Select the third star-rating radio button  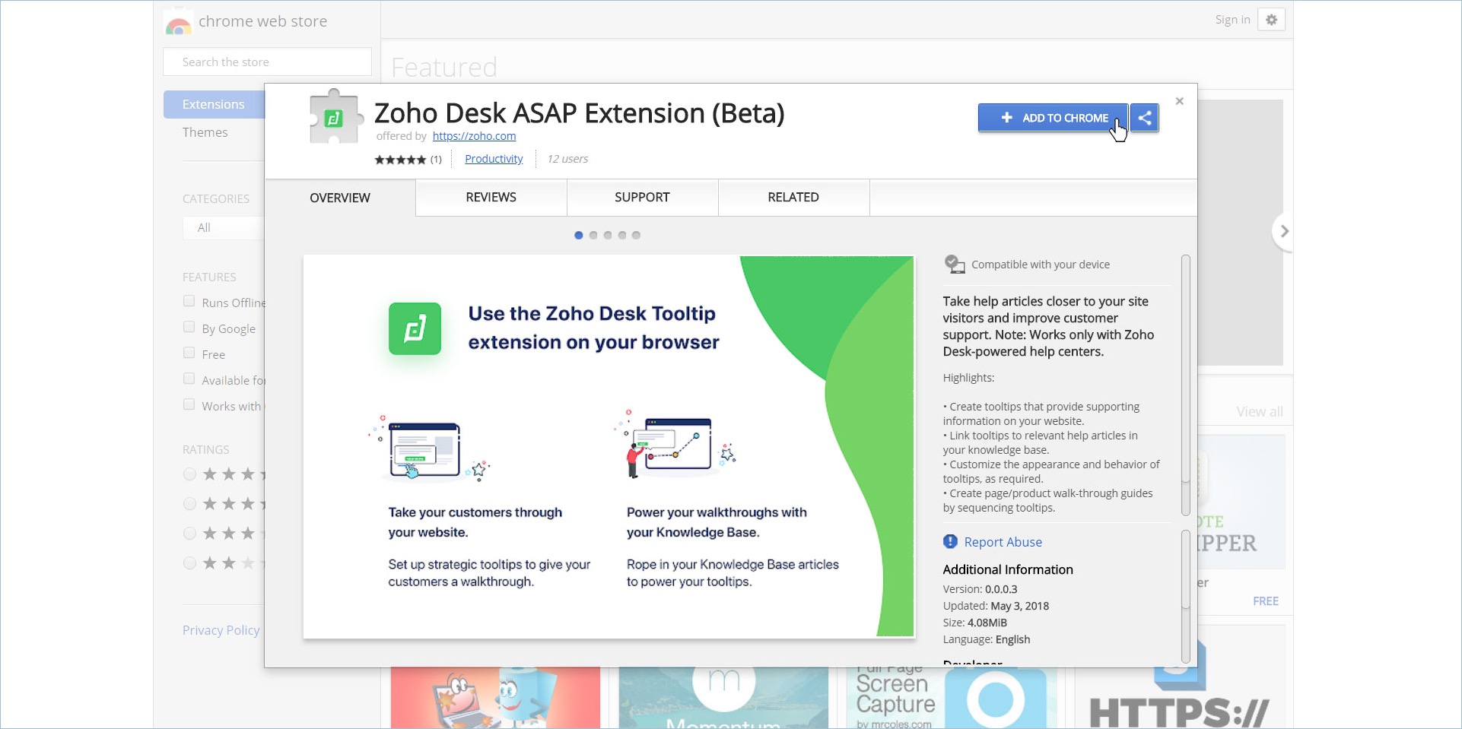pyautogui.click(x=190, y=534)
